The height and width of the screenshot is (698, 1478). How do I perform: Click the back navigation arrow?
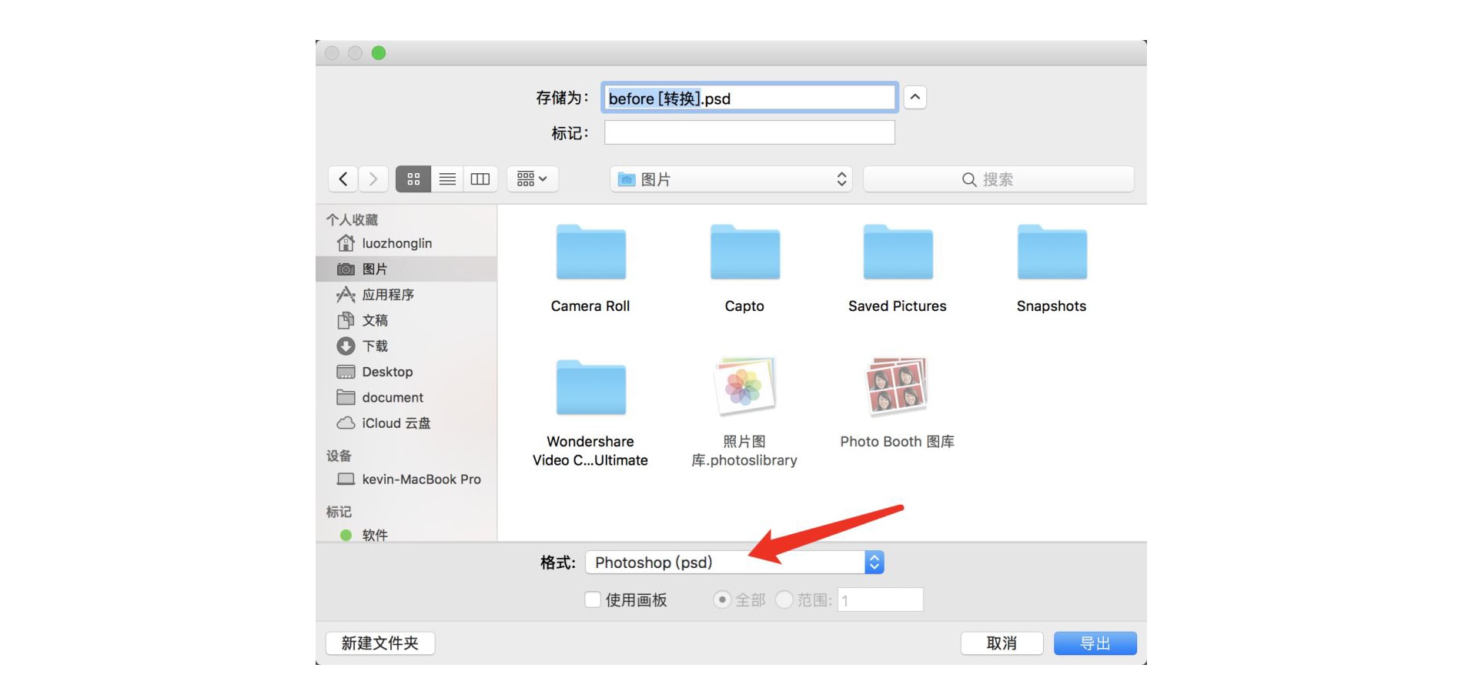343,179
